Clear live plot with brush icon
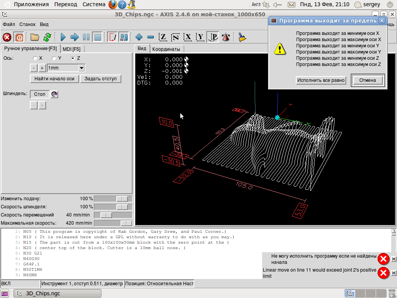The width and height of the screenshot is (397, 298). [242, 37]
